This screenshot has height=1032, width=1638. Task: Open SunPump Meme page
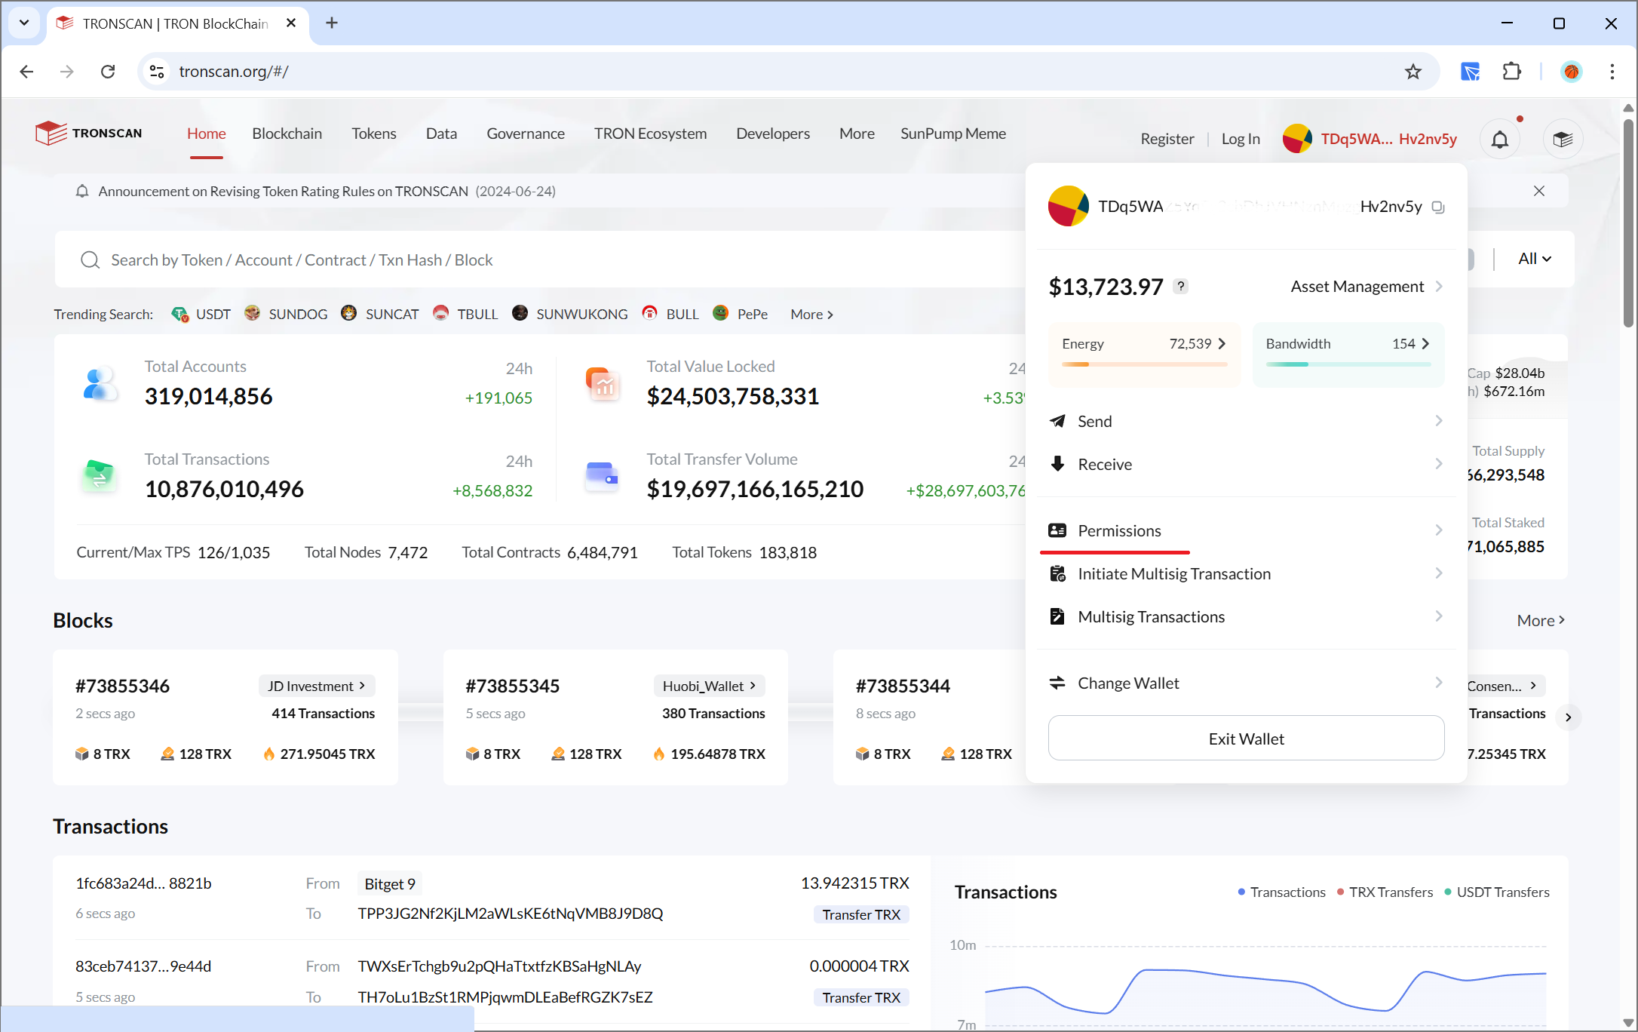point(953,134)
